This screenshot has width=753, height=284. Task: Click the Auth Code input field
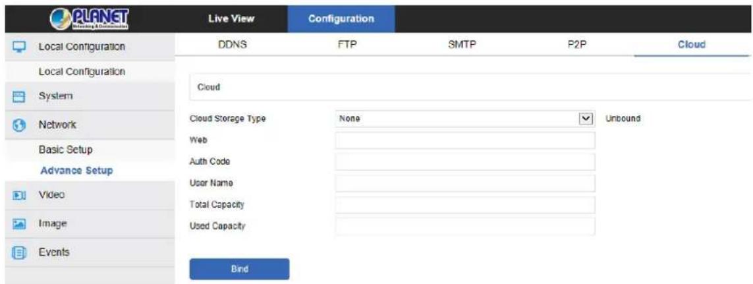coord(465,162)
